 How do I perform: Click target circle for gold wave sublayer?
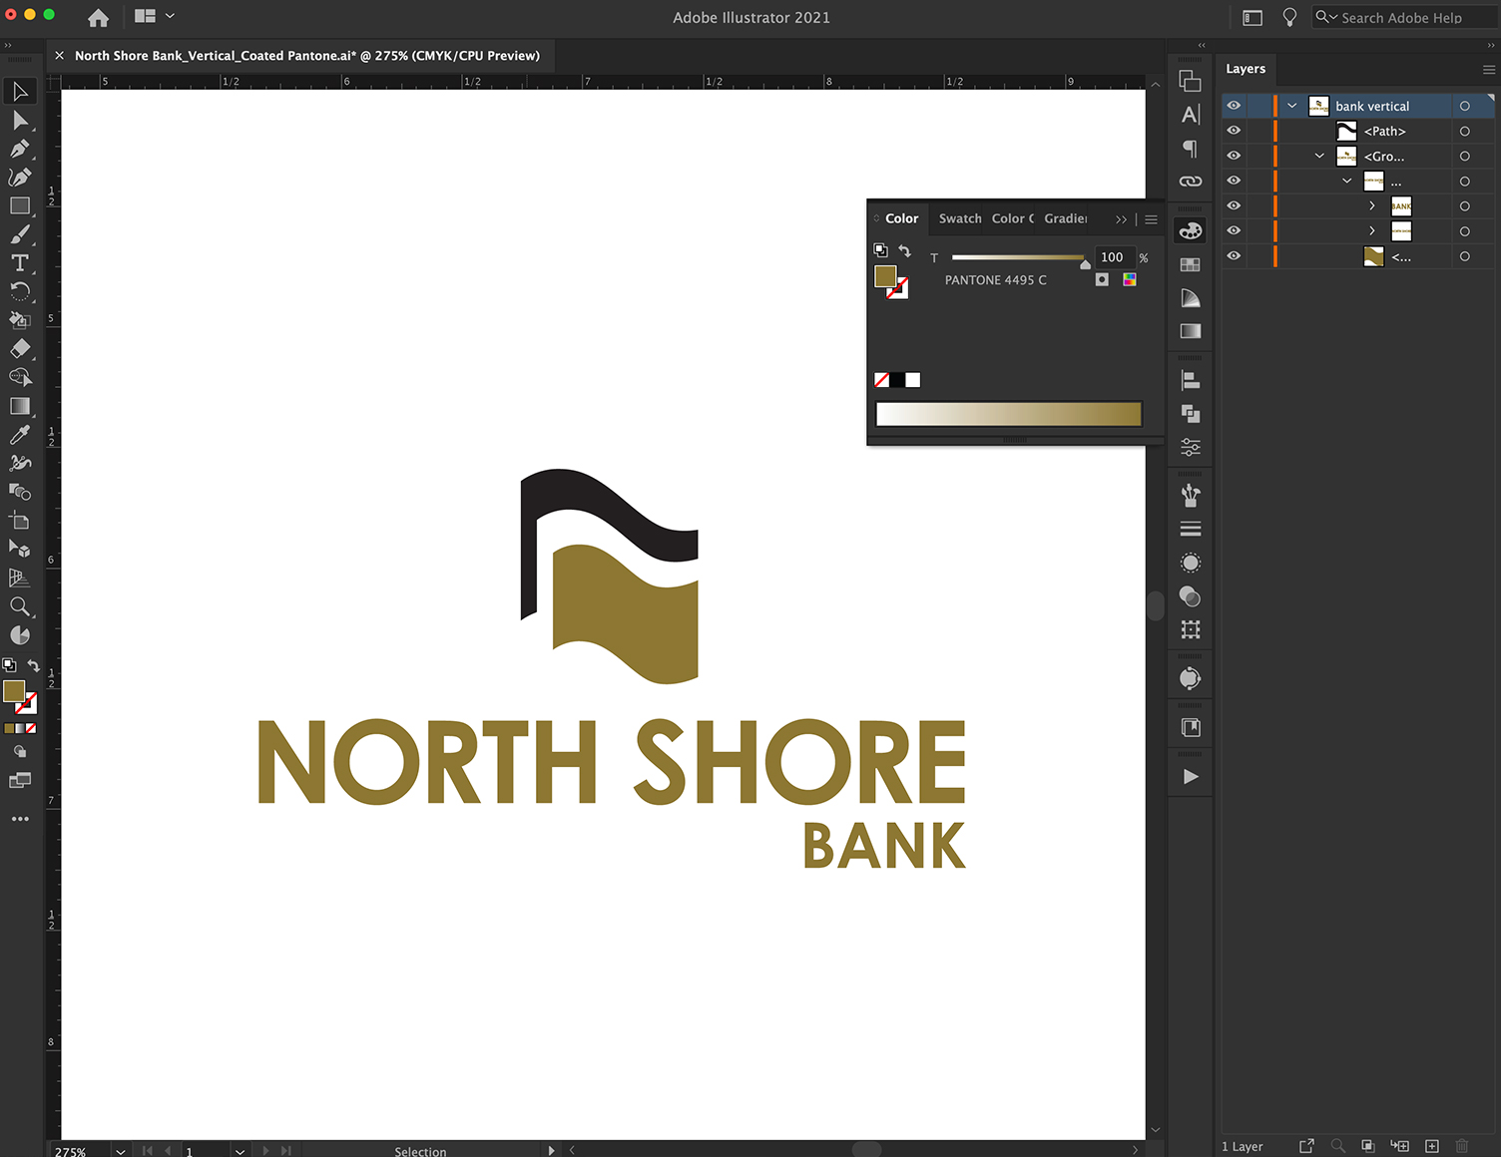click(x=1464, y=256)
